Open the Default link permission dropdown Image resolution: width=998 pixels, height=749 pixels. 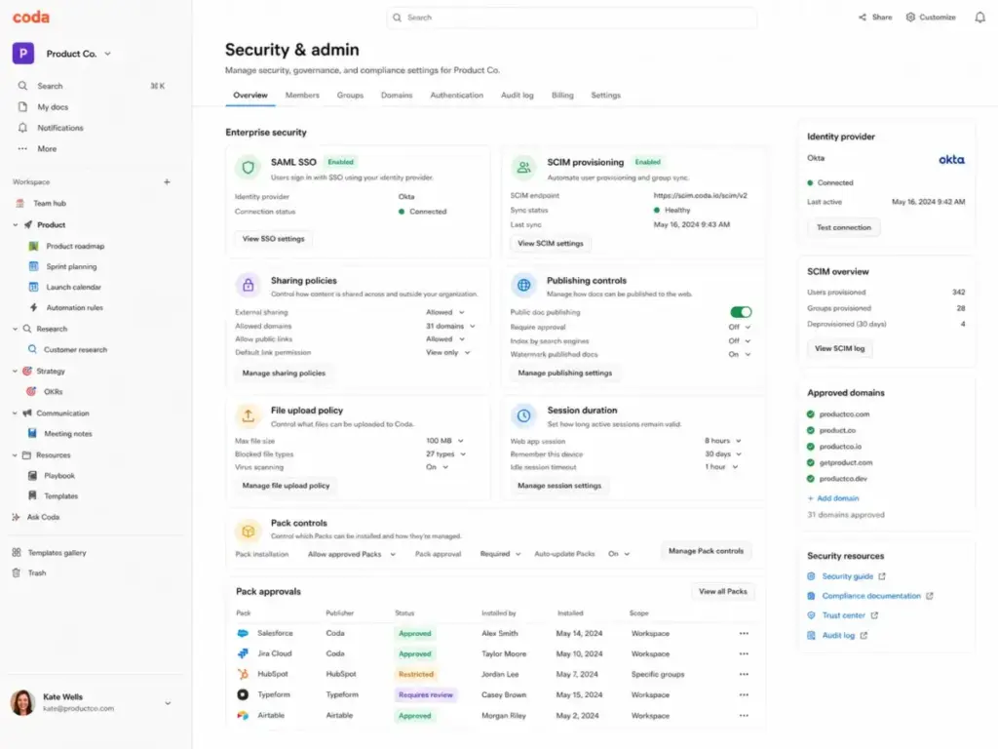click(448, 353)
